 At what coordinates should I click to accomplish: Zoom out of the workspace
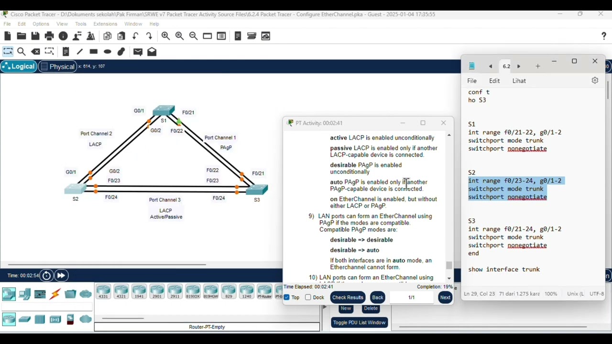point(193,36)
